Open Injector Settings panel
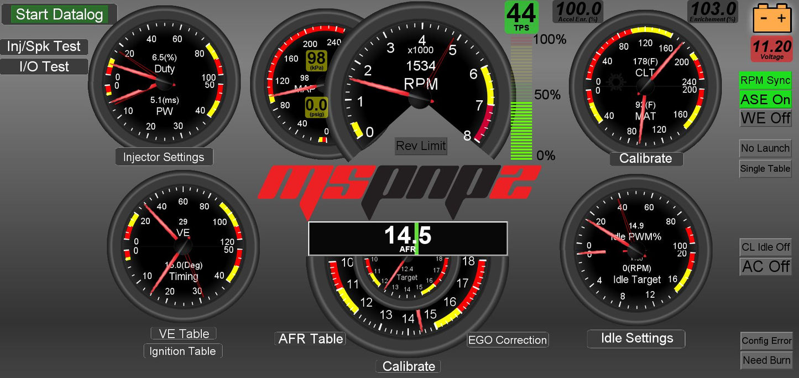The image size is (799, 378). (x=164, y=157)
